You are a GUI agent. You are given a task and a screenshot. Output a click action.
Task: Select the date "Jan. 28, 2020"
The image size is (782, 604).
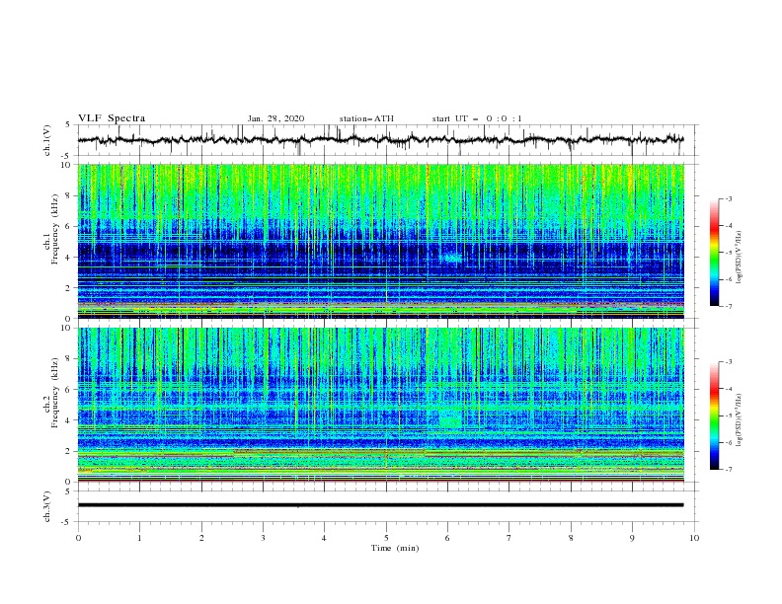point(275,118)
